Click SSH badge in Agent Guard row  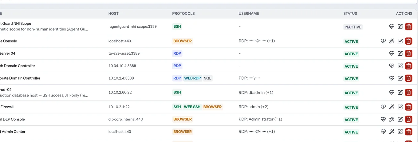tap(177, 26)
